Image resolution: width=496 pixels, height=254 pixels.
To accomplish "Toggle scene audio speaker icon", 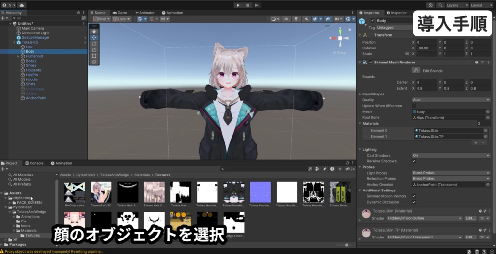I will pyautogui.click(x=306, y=19).
